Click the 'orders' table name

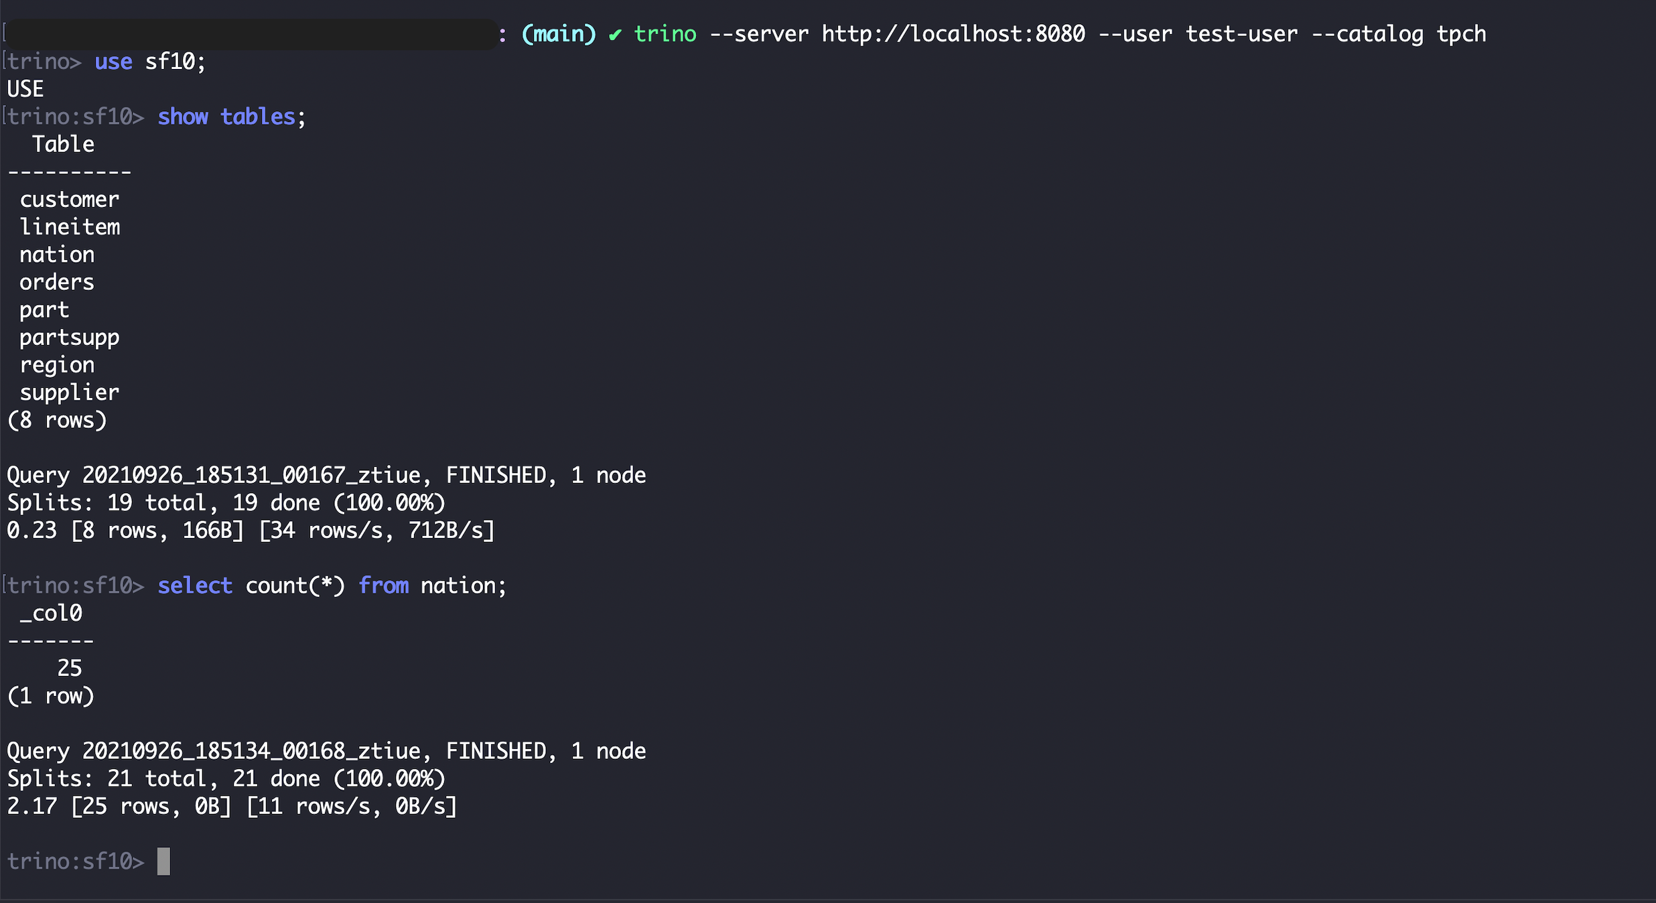57,282
